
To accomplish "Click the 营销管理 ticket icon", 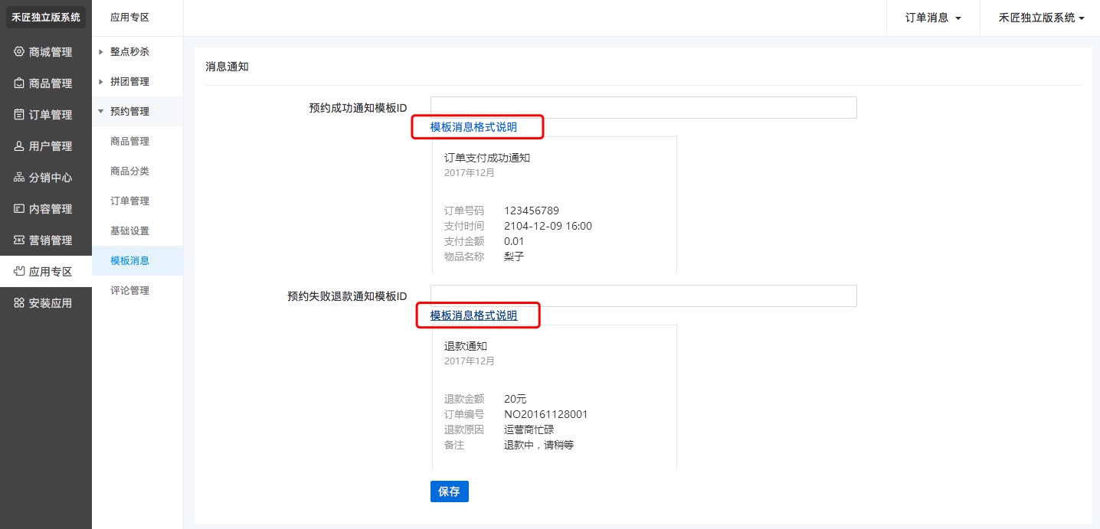I will pos(19,240).
